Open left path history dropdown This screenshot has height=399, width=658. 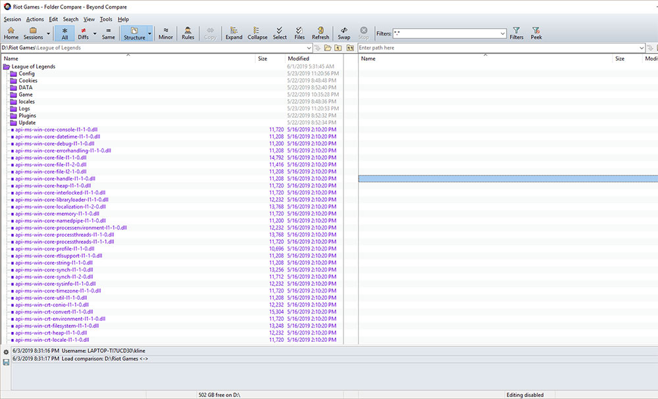(x=309, y=48)
